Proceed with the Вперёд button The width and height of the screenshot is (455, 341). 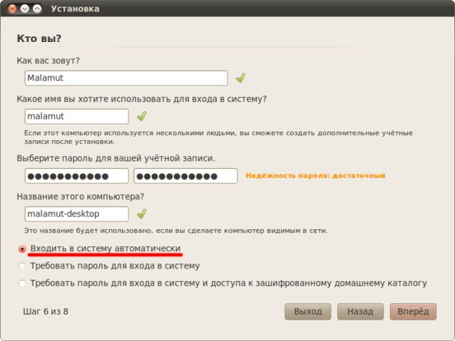point(413,311)
